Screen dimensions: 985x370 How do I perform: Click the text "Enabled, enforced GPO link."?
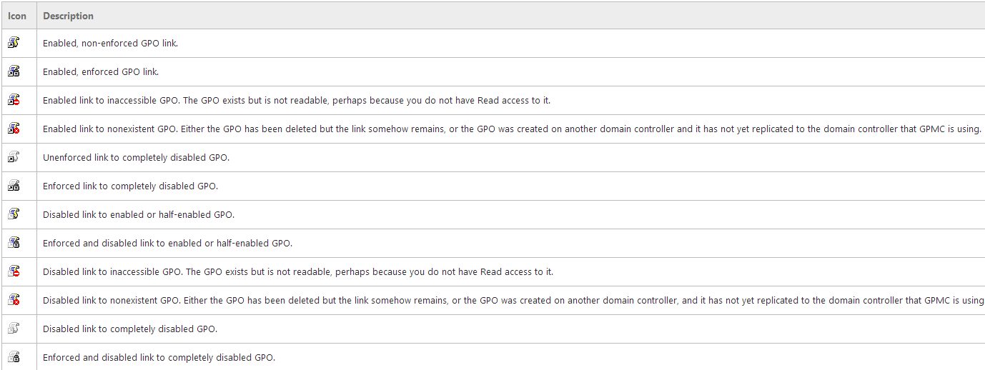tap(101, 72)
